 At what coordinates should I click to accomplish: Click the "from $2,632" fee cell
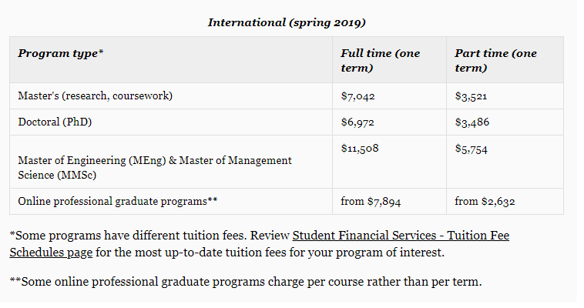click(485, 202)
